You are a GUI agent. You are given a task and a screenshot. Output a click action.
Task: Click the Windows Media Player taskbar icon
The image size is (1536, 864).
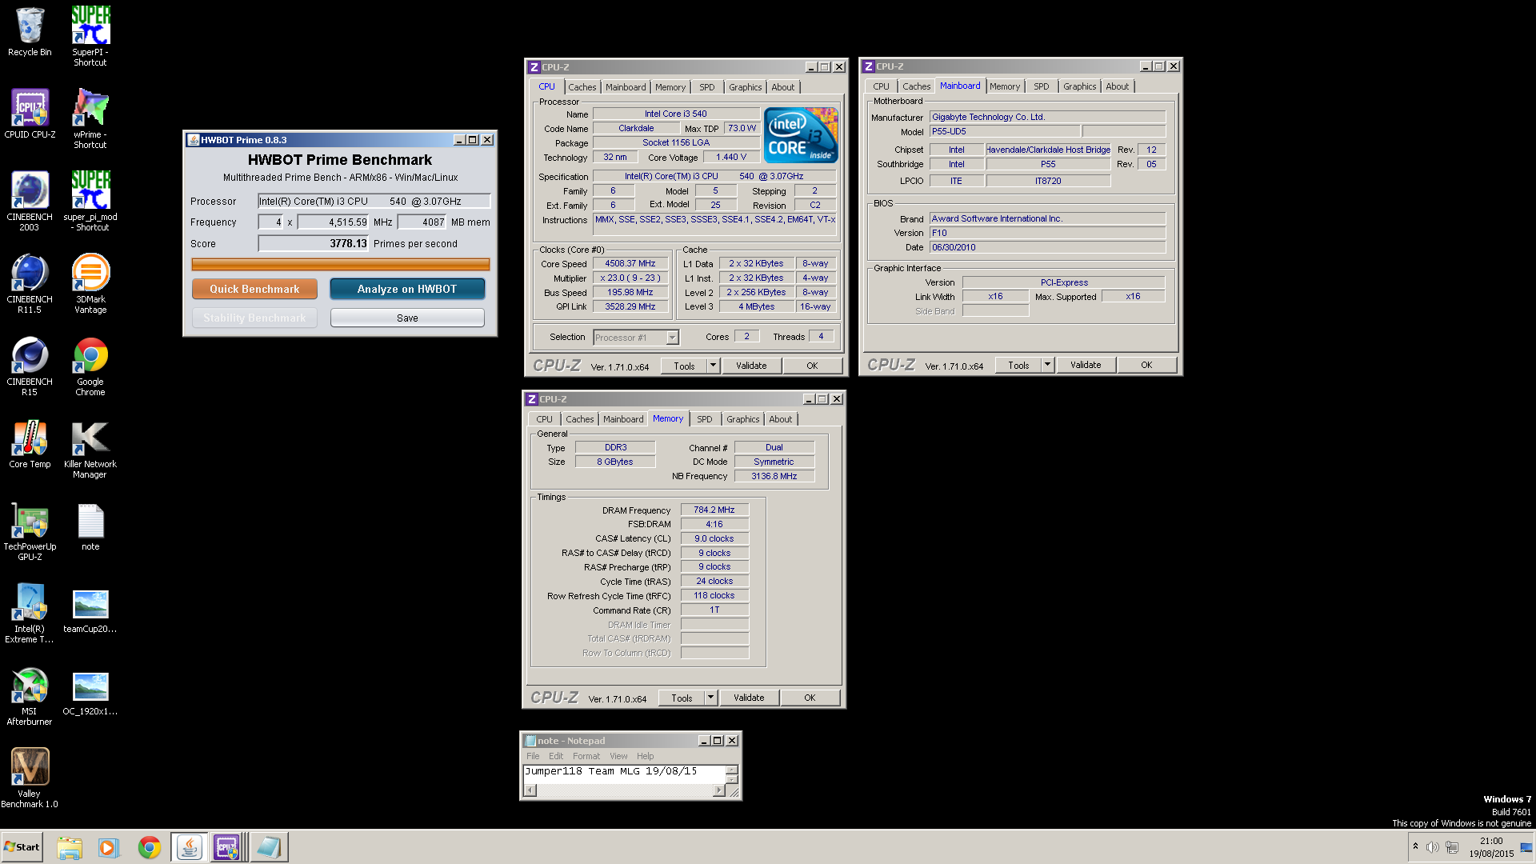[x=108, y=847]
